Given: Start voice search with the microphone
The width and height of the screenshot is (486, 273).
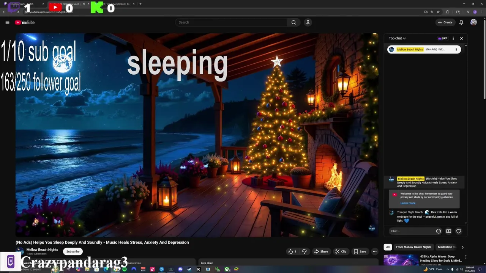Looking at the screenshot, I should click(308, 22).
